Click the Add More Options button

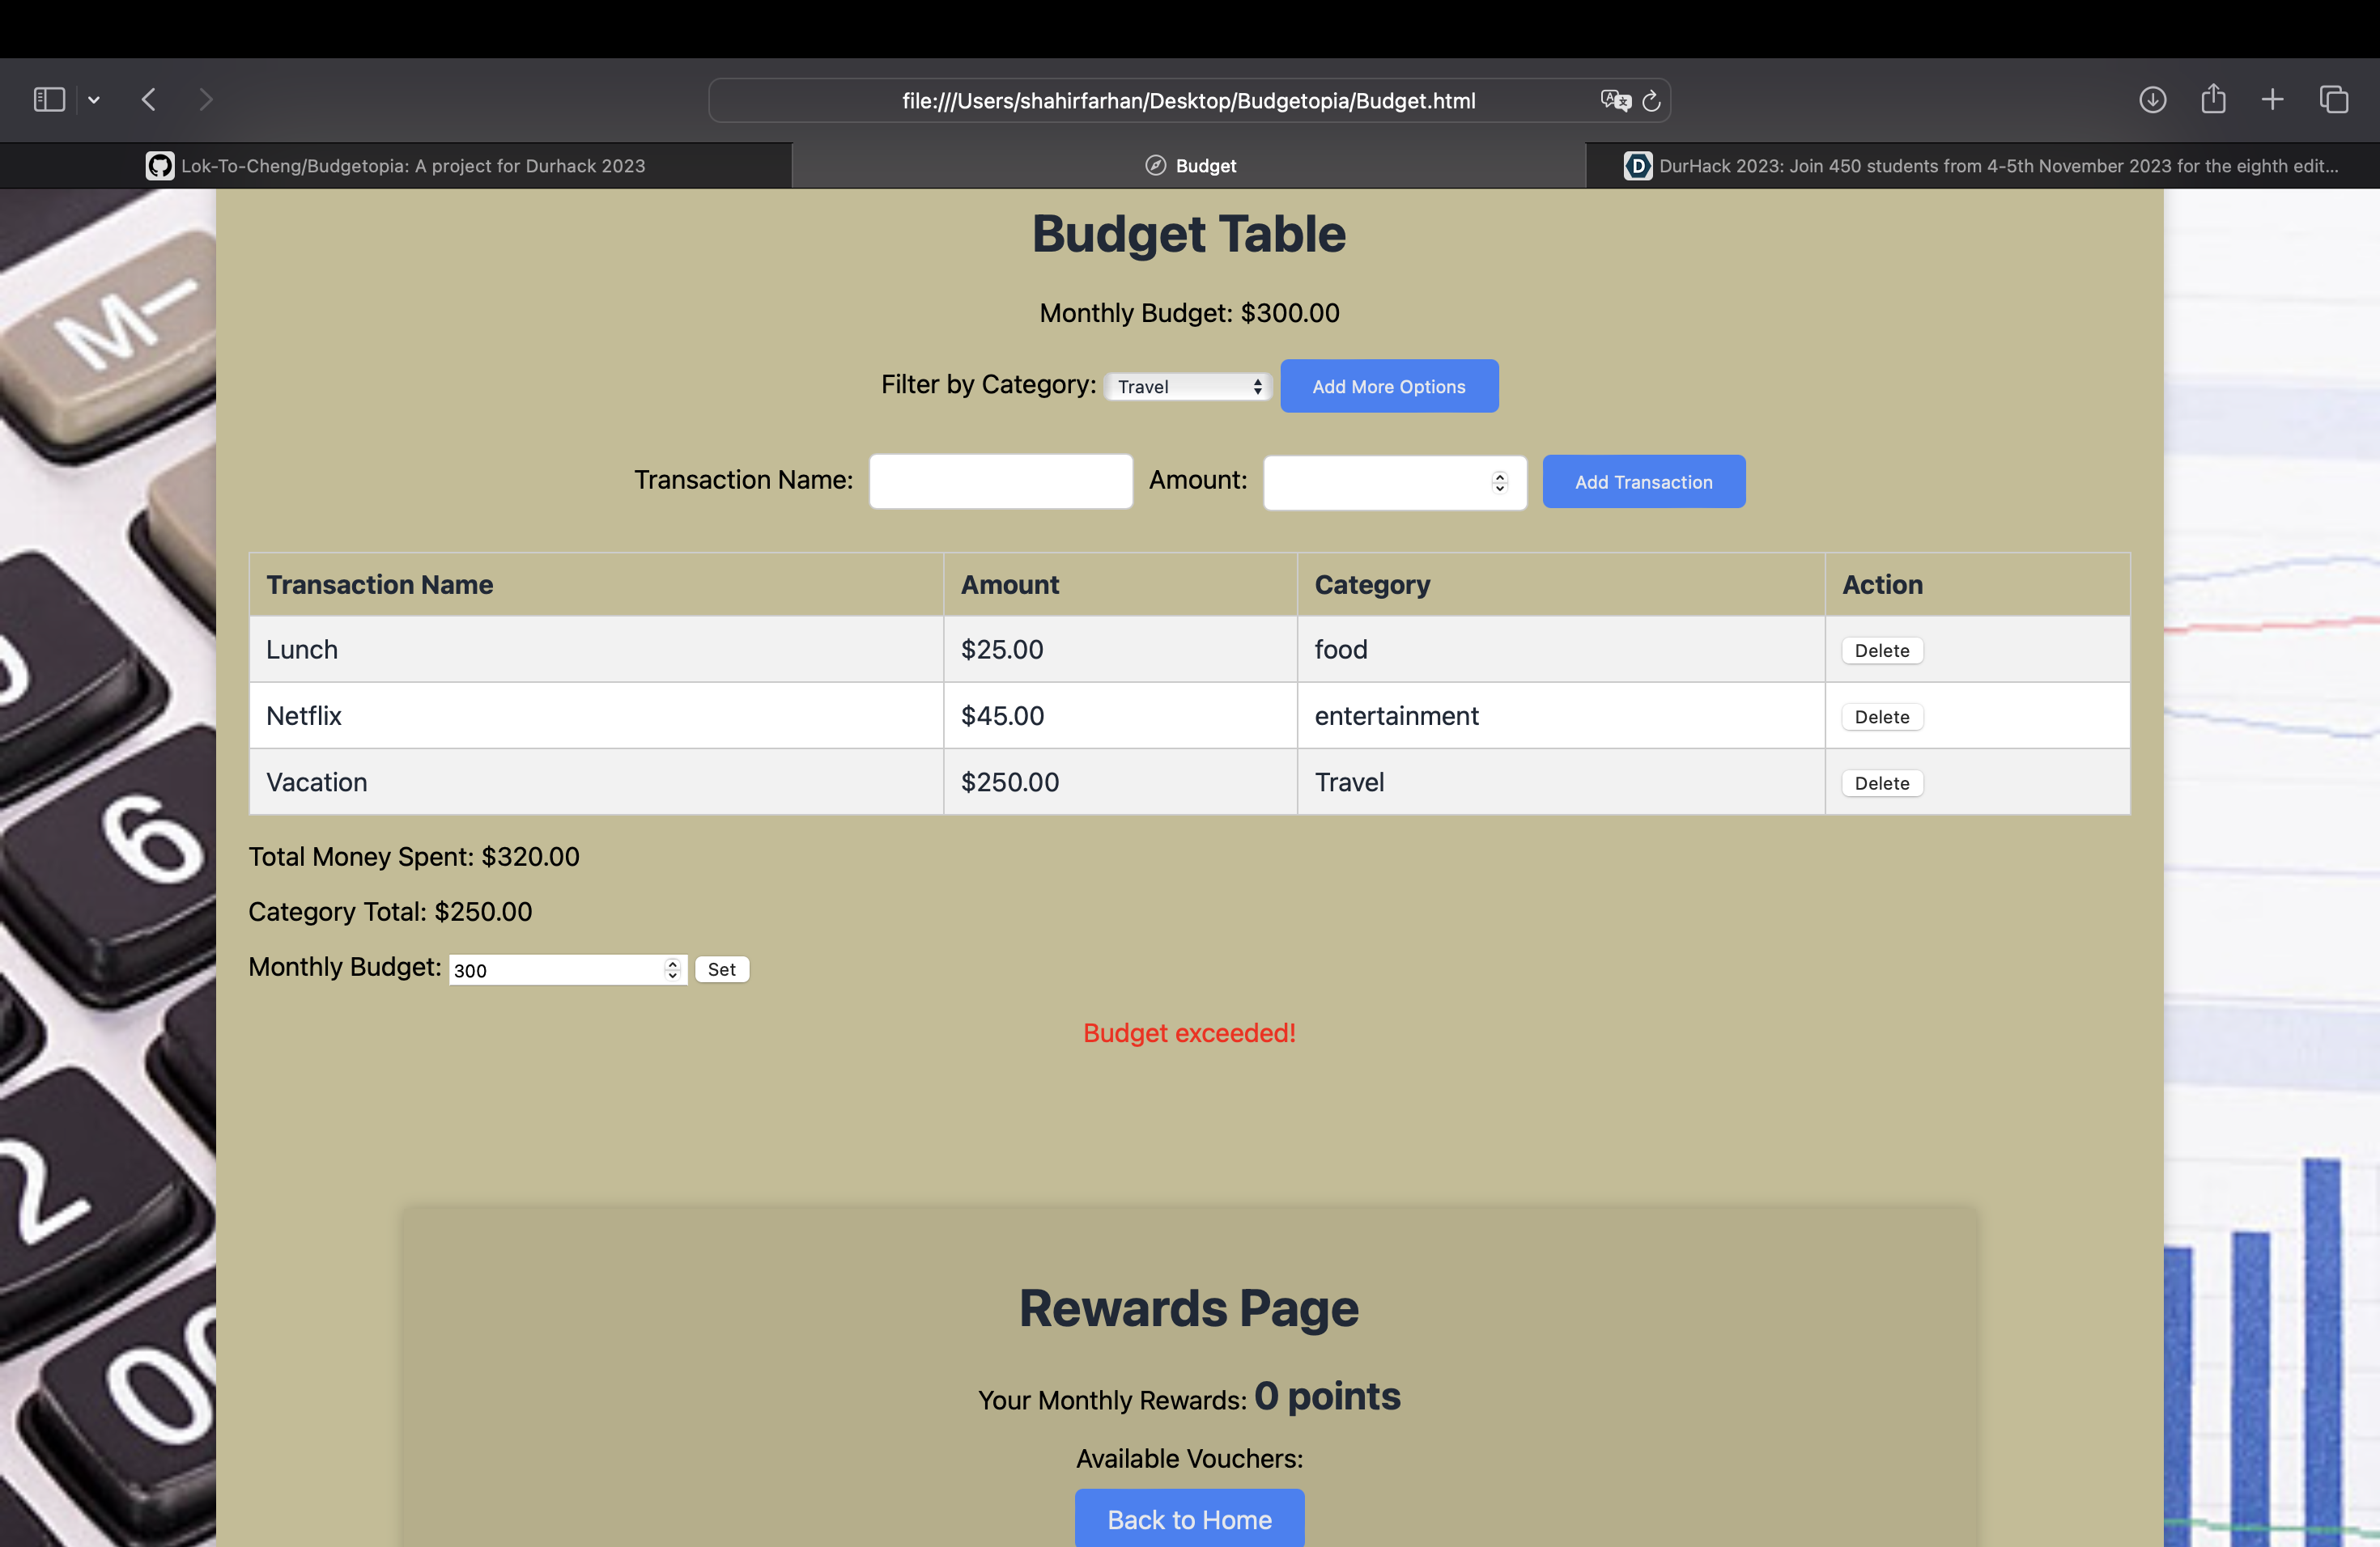(x=1388, y=387)
